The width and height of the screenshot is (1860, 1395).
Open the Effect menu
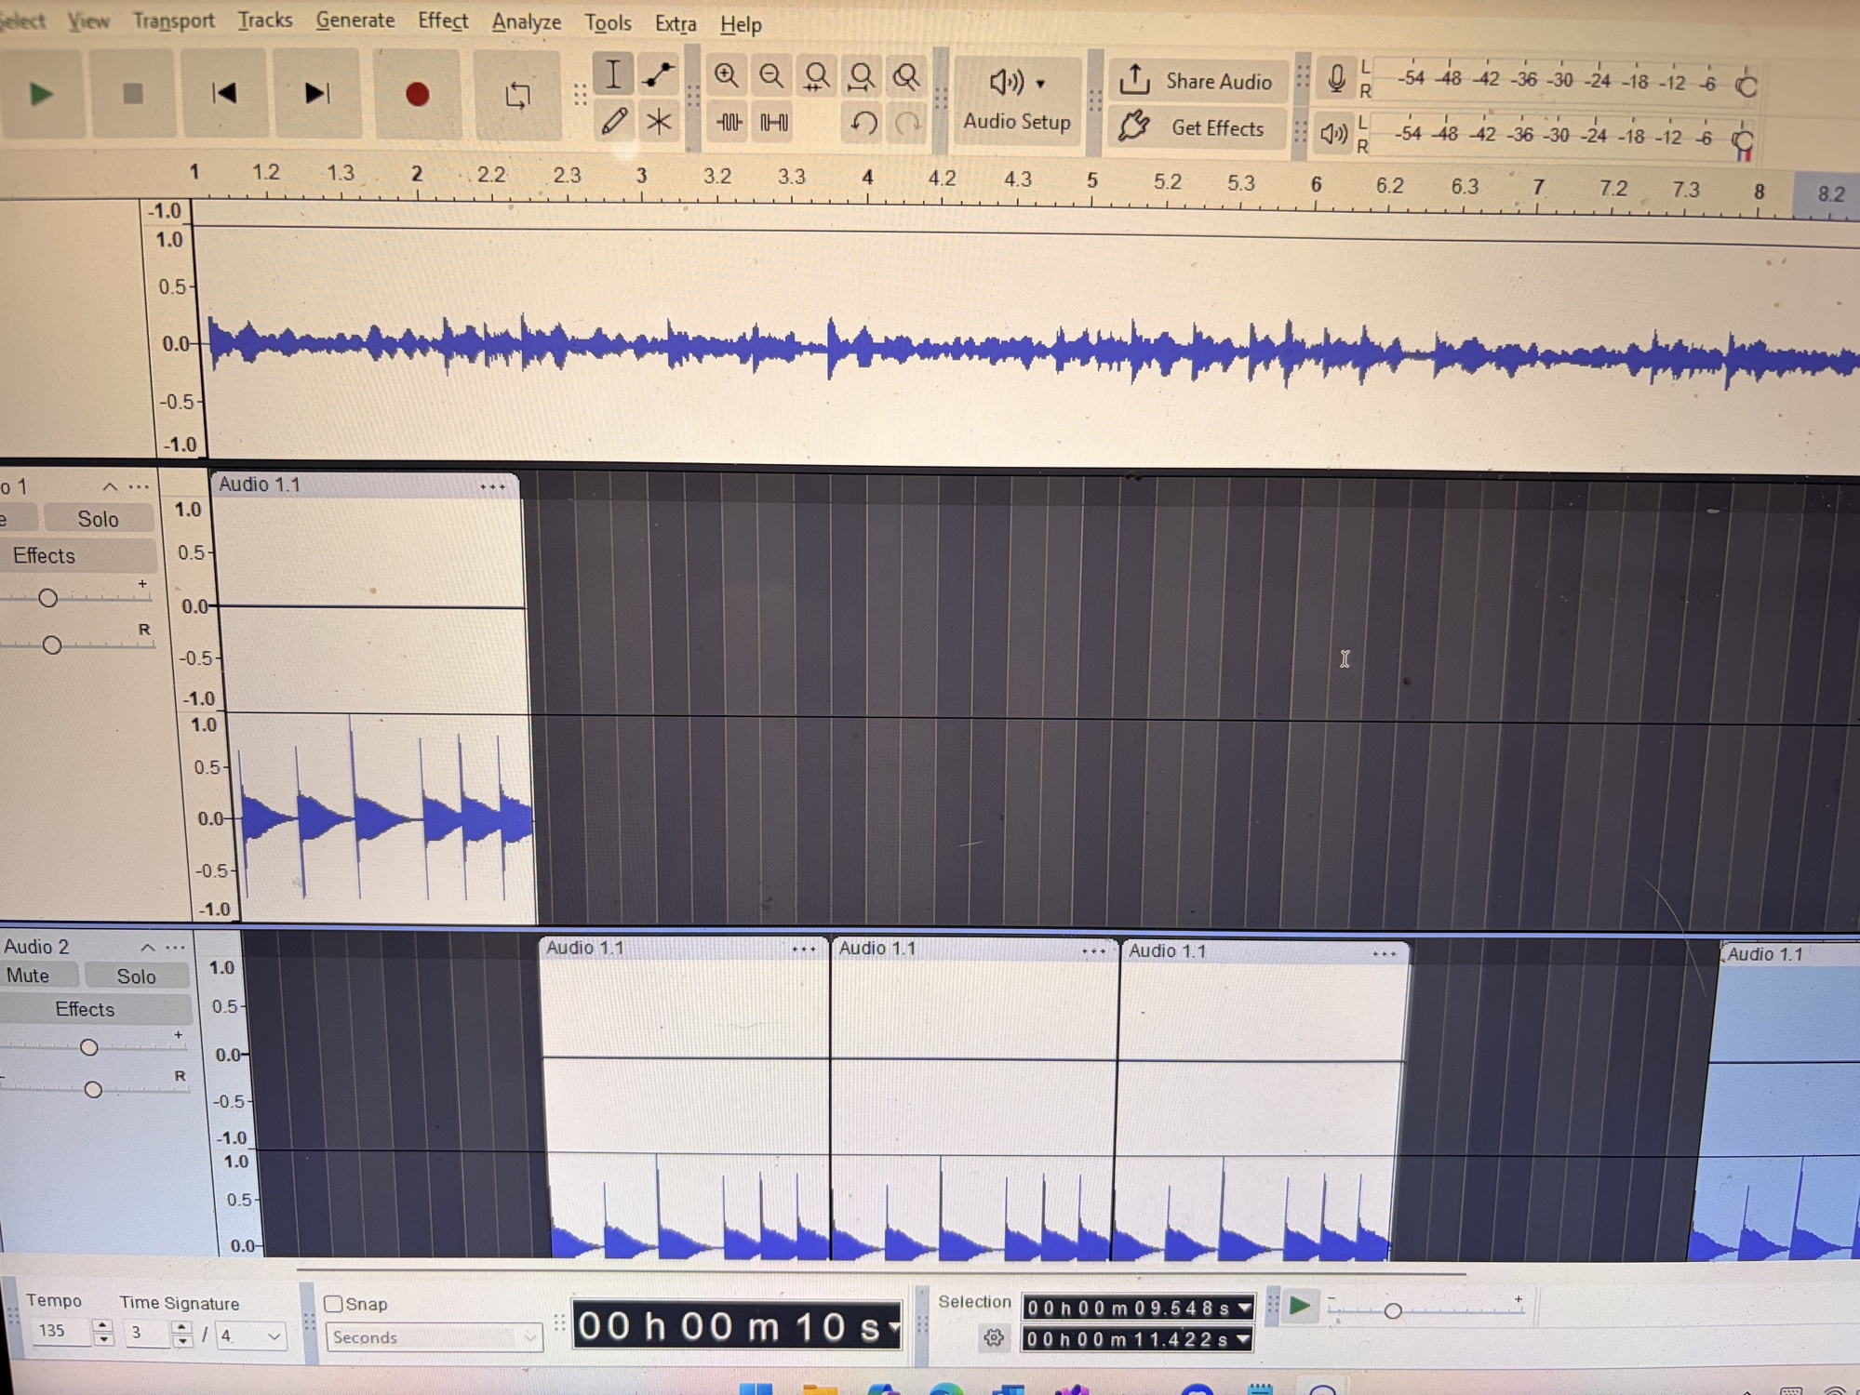[x=442, y=20]
